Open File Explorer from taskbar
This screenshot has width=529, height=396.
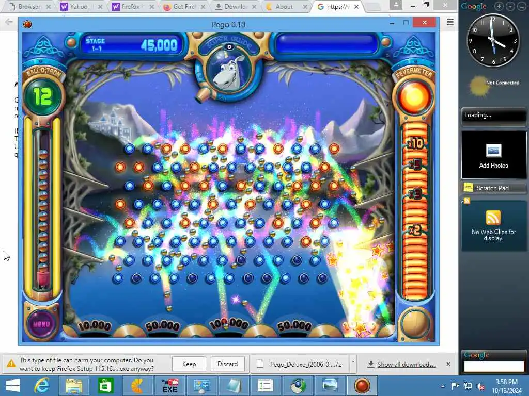click(x=73, y=386)
